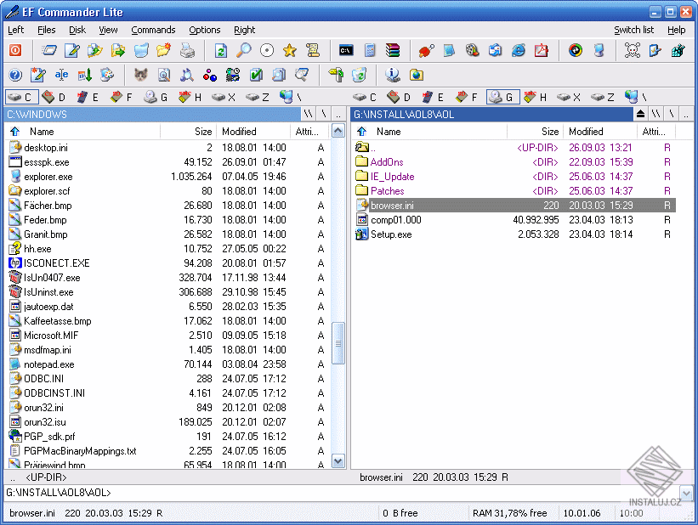Click the printer toolbar icon
Image resolution: width=698 pixels, height=525 pixels.
click(187, 50)
